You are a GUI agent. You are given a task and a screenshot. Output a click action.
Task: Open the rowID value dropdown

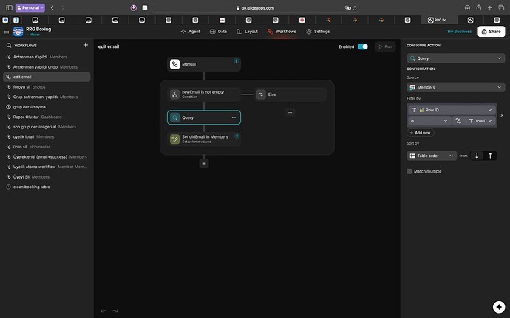point(474,121)
